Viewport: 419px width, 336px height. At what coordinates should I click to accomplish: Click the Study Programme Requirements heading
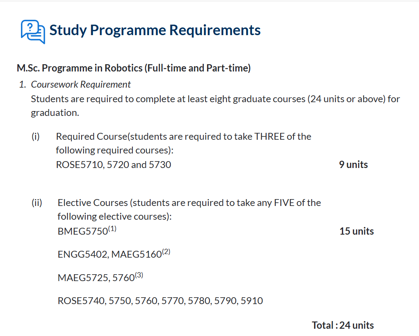[155, 30]
